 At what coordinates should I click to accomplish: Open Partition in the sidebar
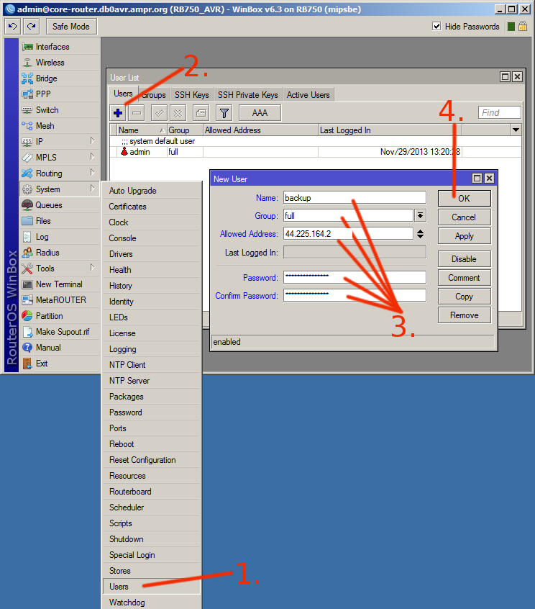click(60, 316)
